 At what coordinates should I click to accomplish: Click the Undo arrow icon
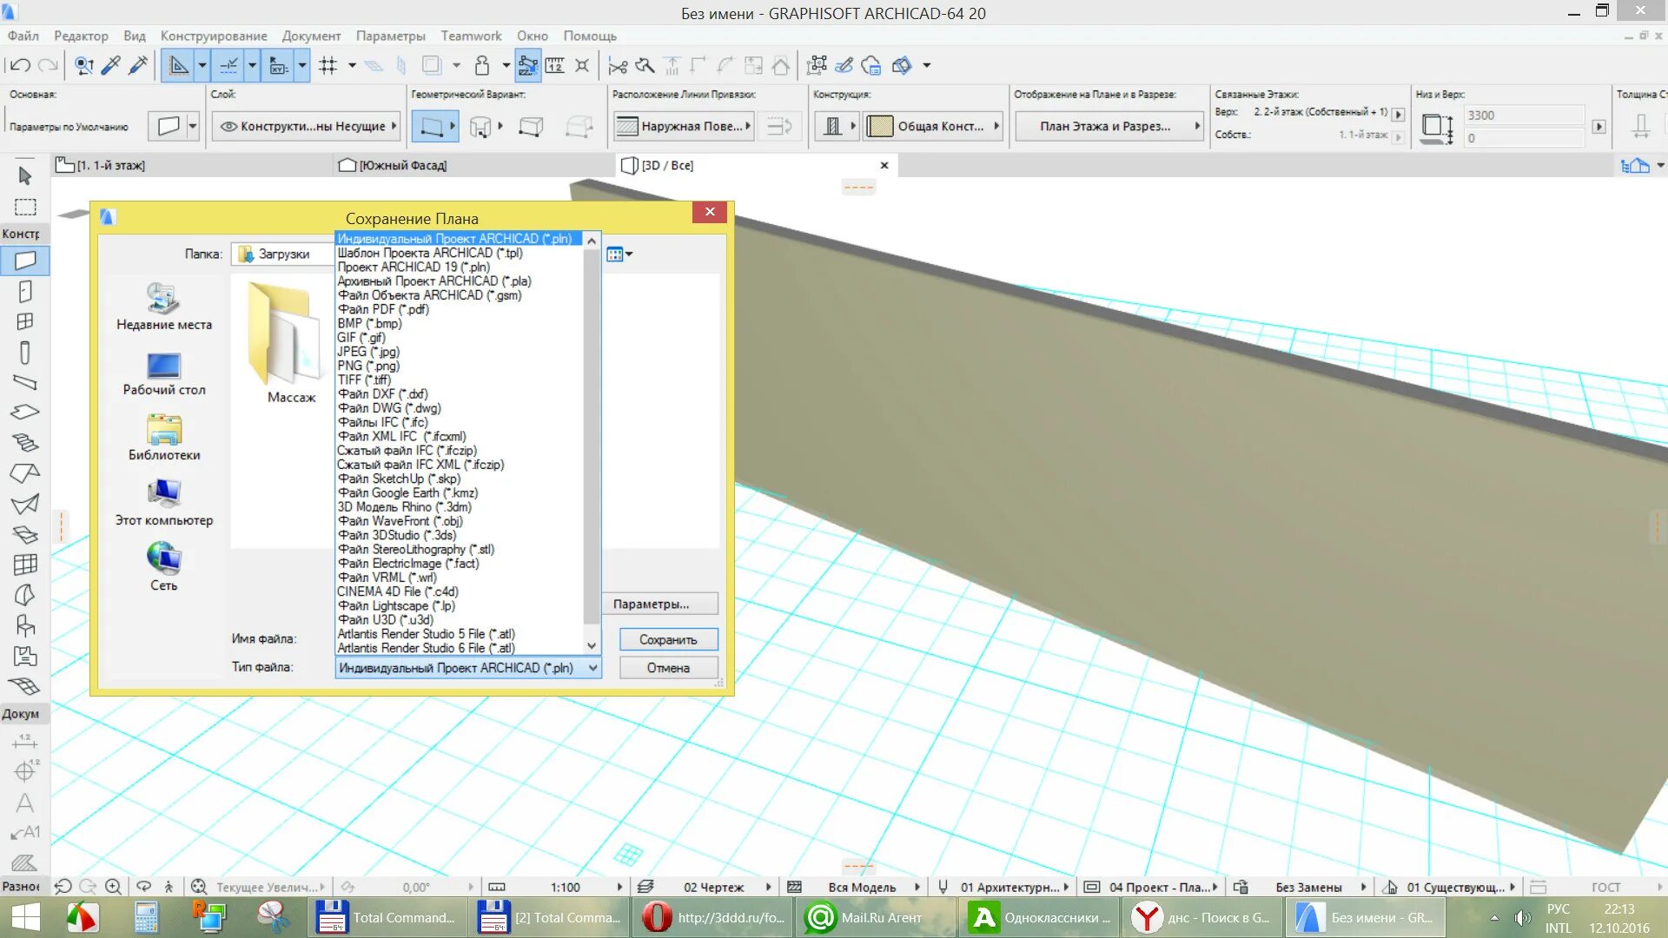point(20,65)
